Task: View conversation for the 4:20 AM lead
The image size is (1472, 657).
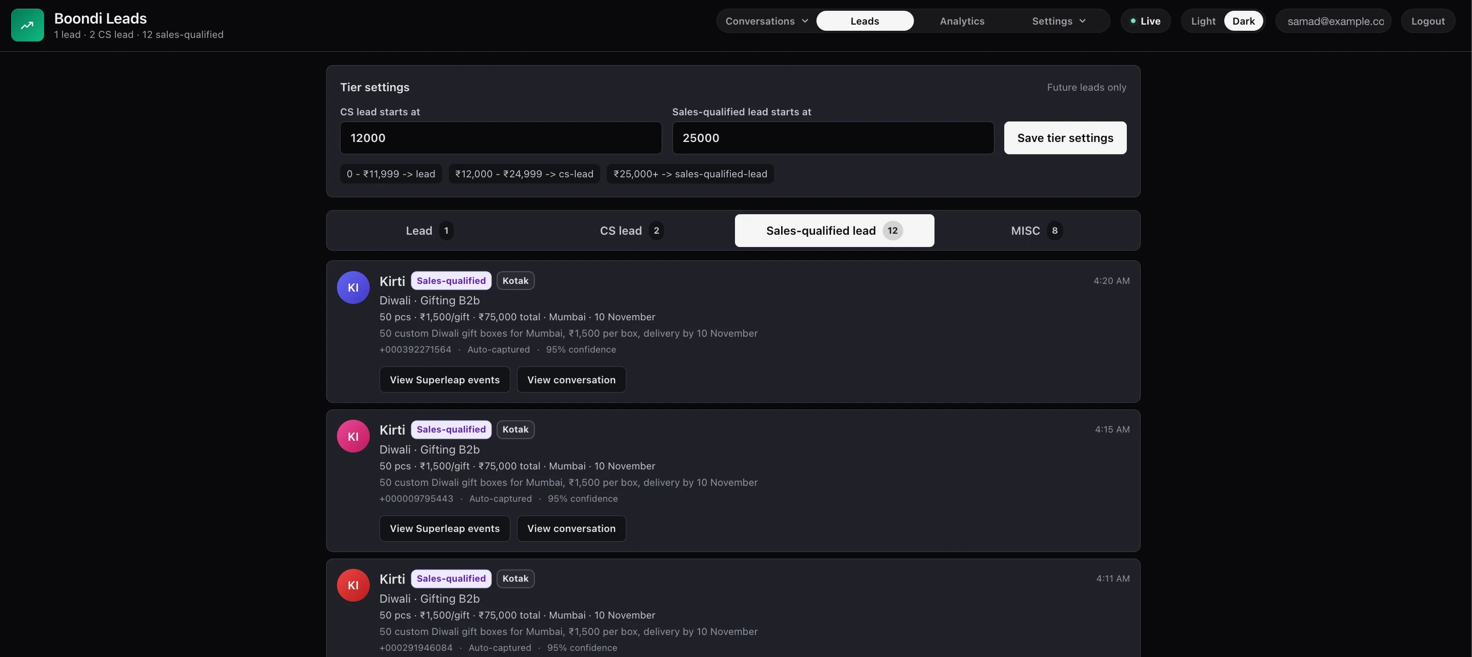Action: [x=571, y=380]
